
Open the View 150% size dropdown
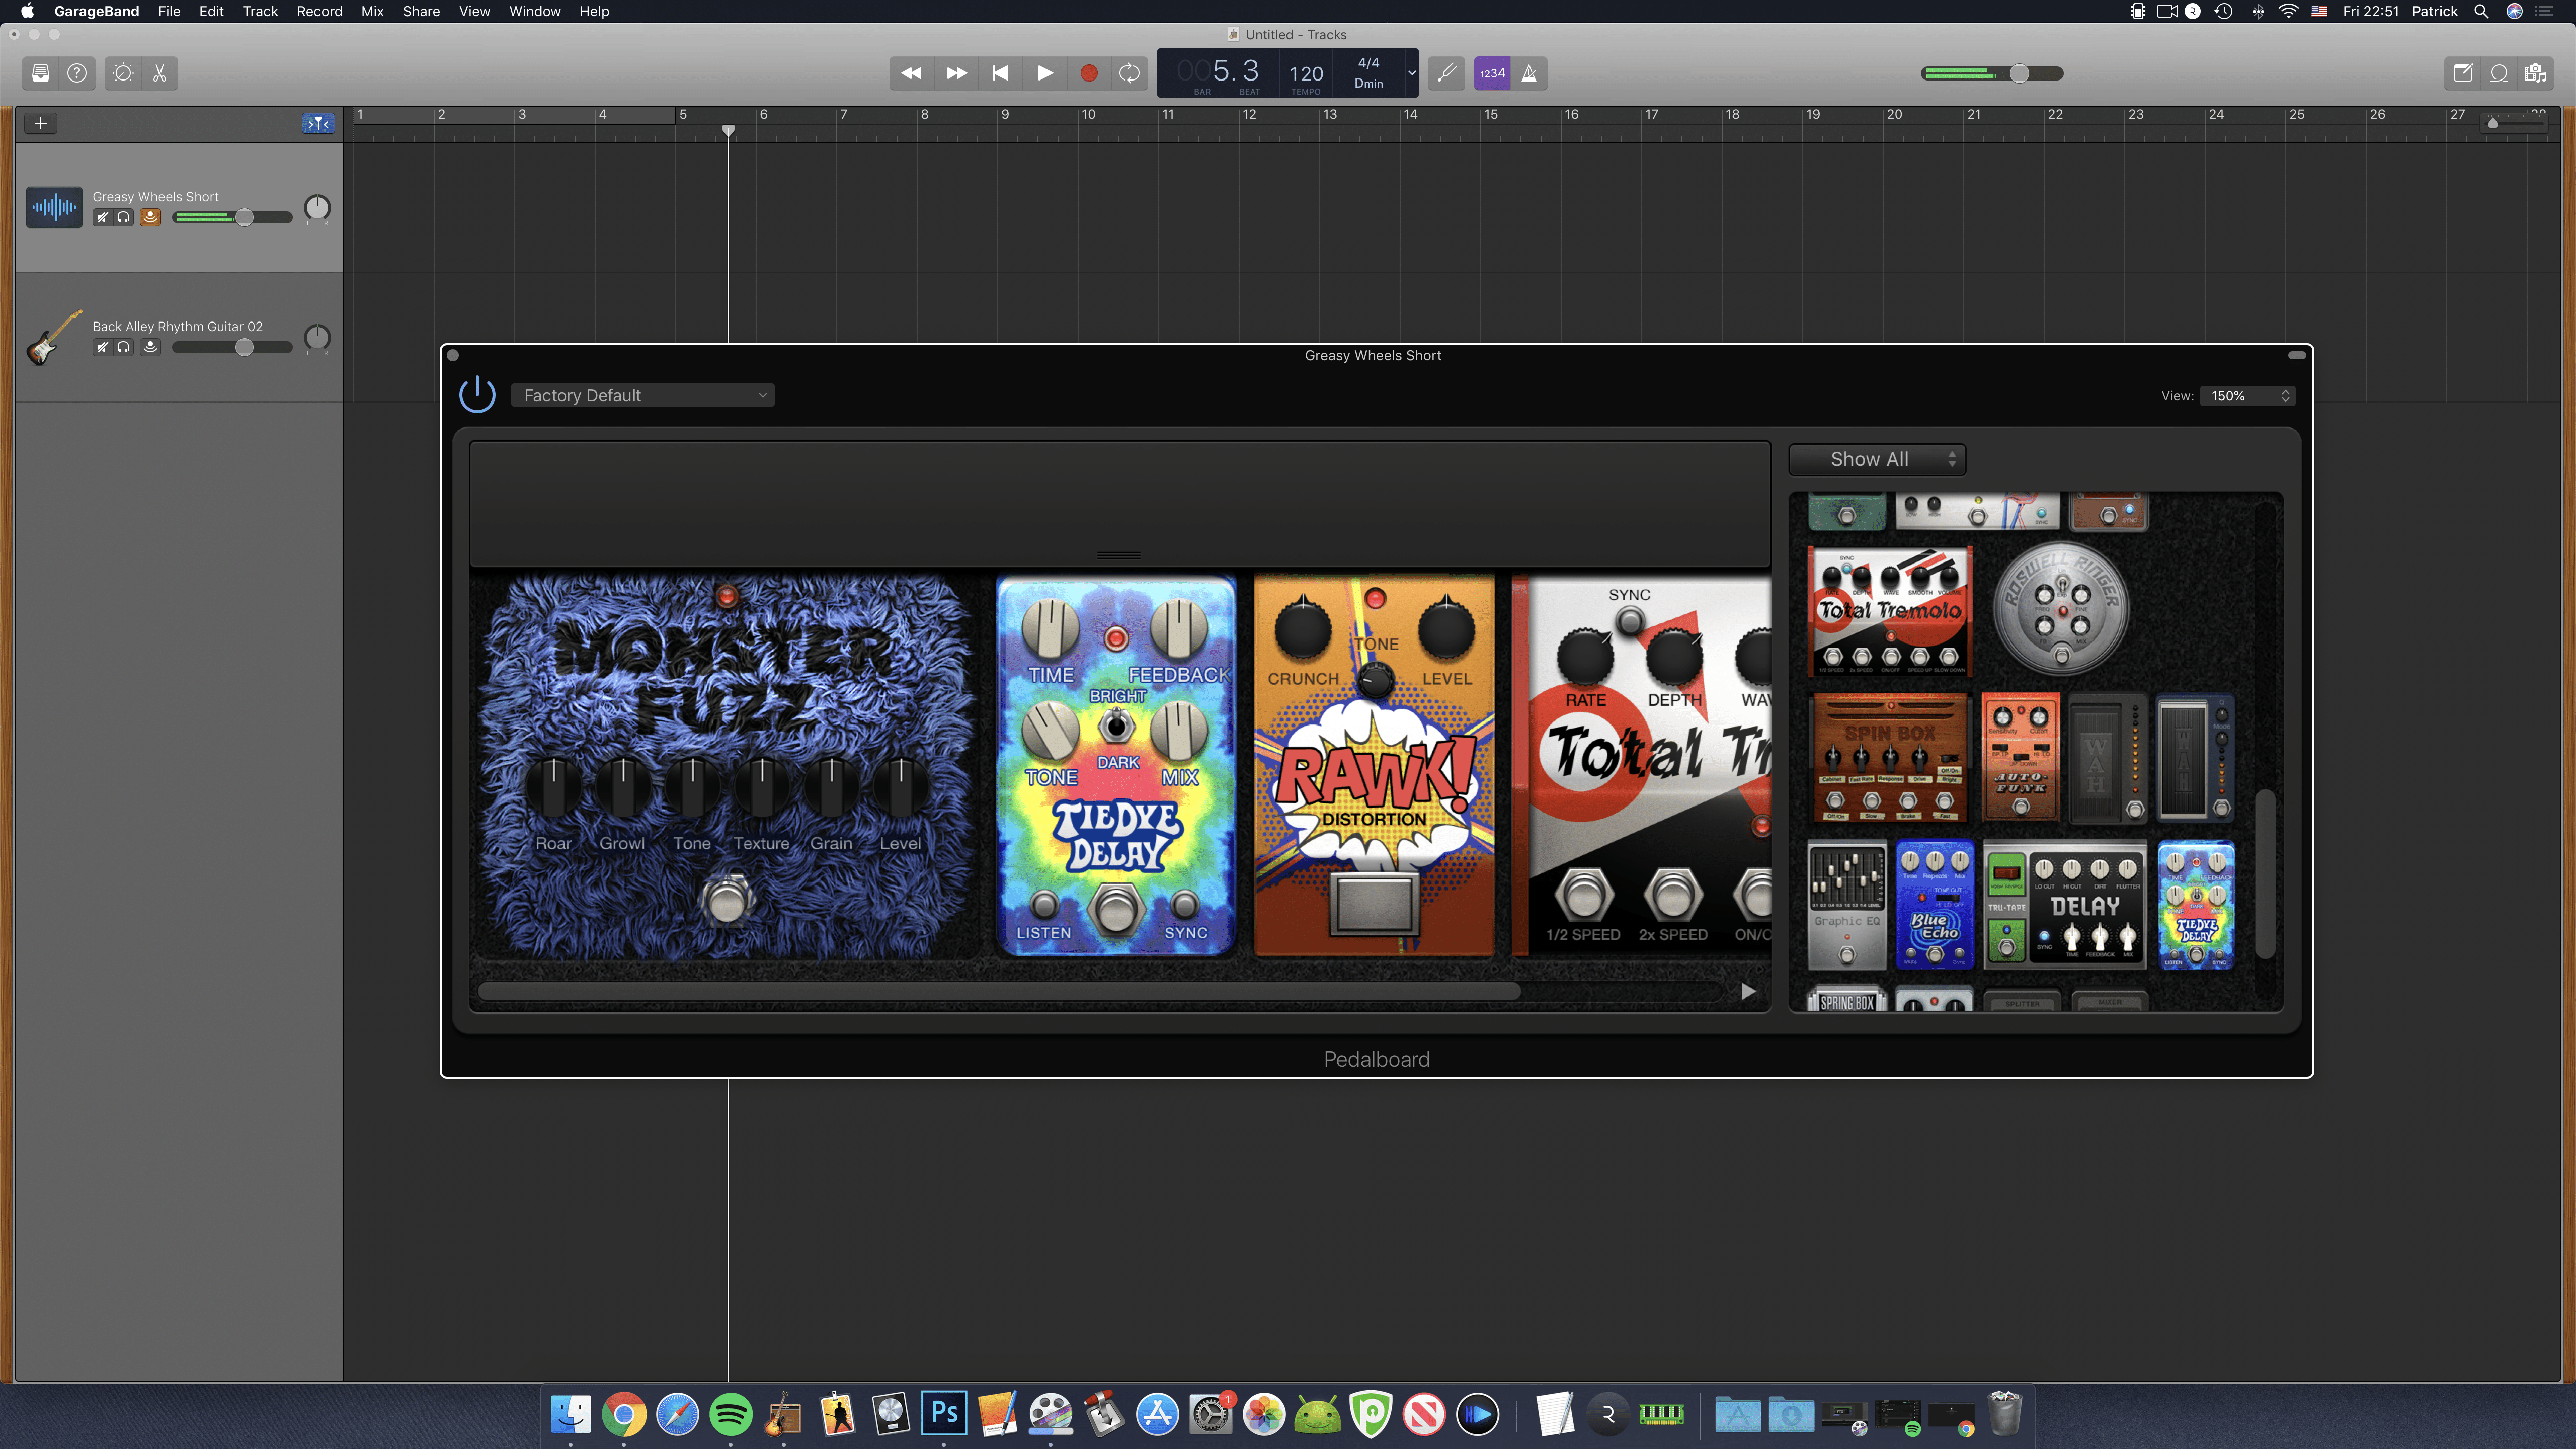point(2248,396)
